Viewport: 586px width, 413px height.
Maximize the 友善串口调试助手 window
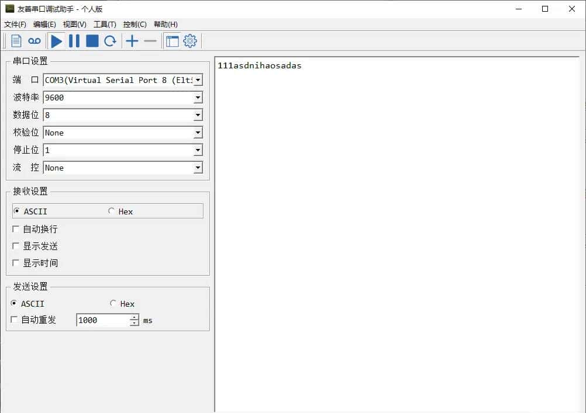click(545, 9)
